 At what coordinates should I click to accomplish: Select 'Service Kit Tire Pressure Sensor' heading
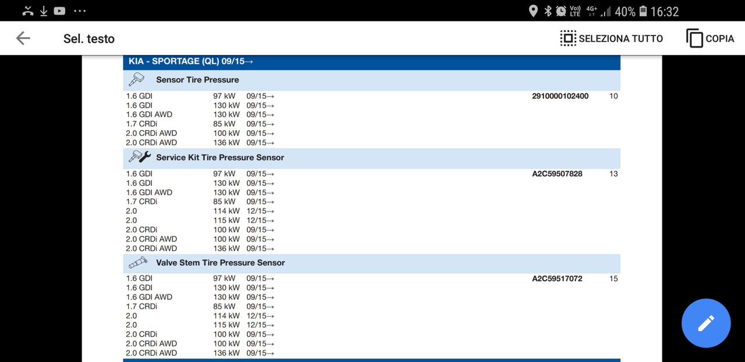[220, 157]
